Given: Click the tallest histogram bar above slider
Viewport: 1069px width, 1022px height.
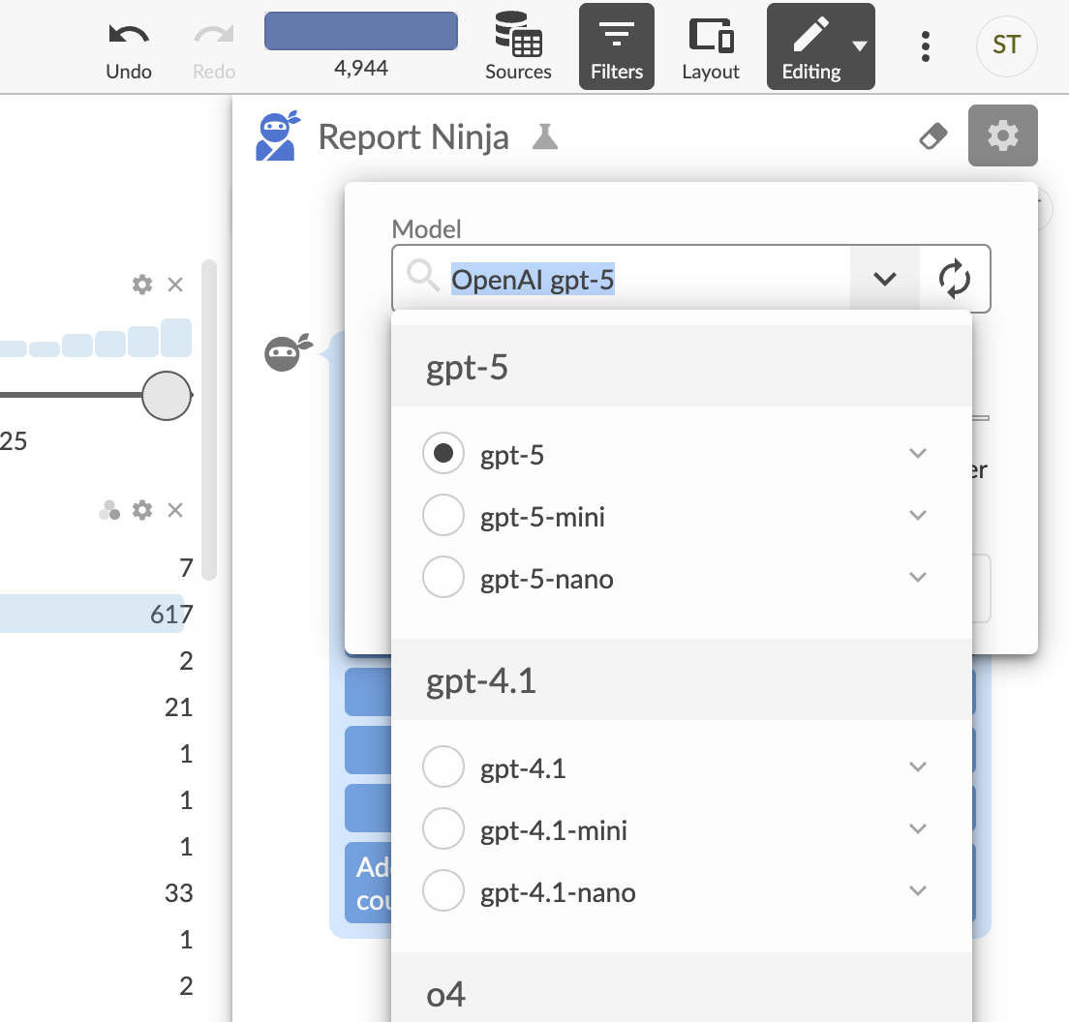Looking at the screenshot, I should pos(176,337).
